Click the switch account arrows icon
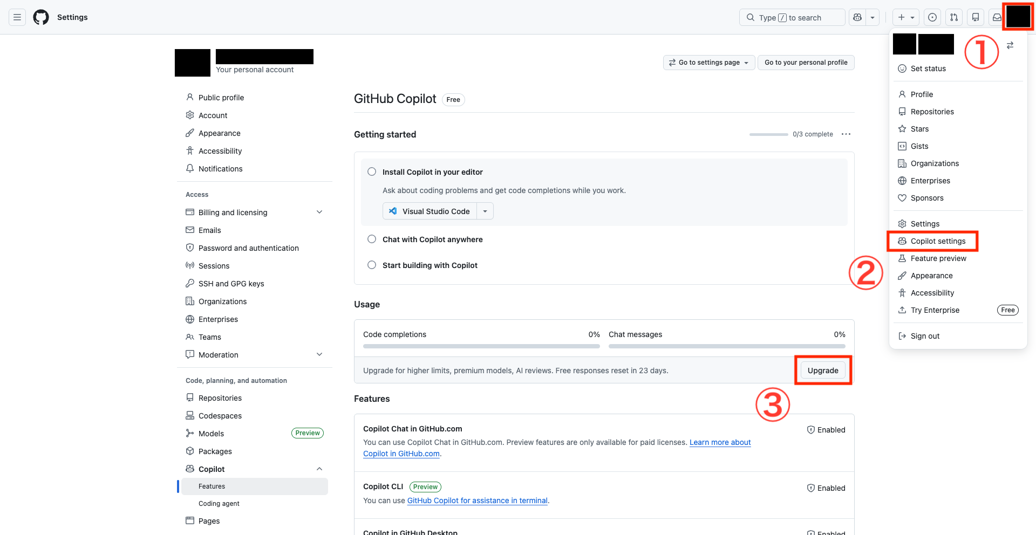 click(x=1010, y=45)
